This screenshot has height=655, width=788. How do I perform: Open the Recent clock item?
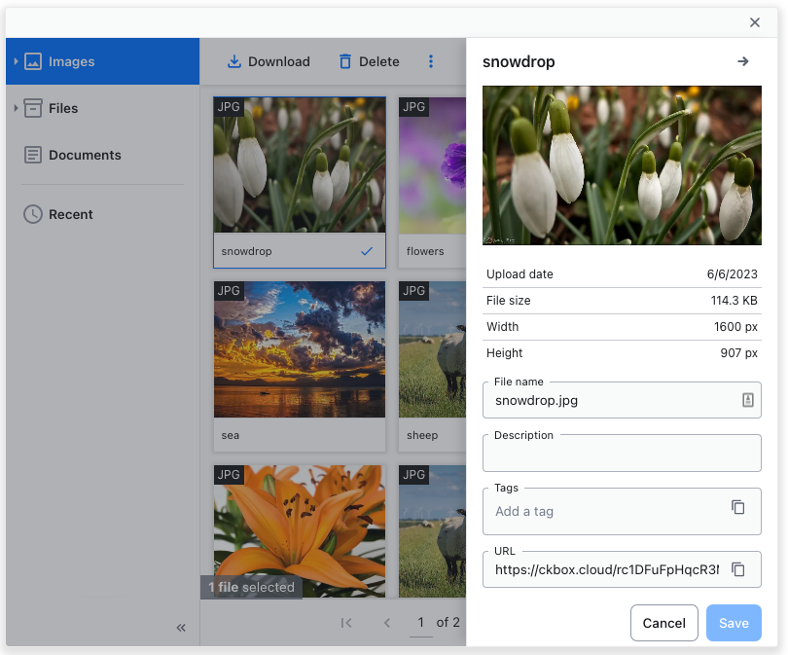70,214
